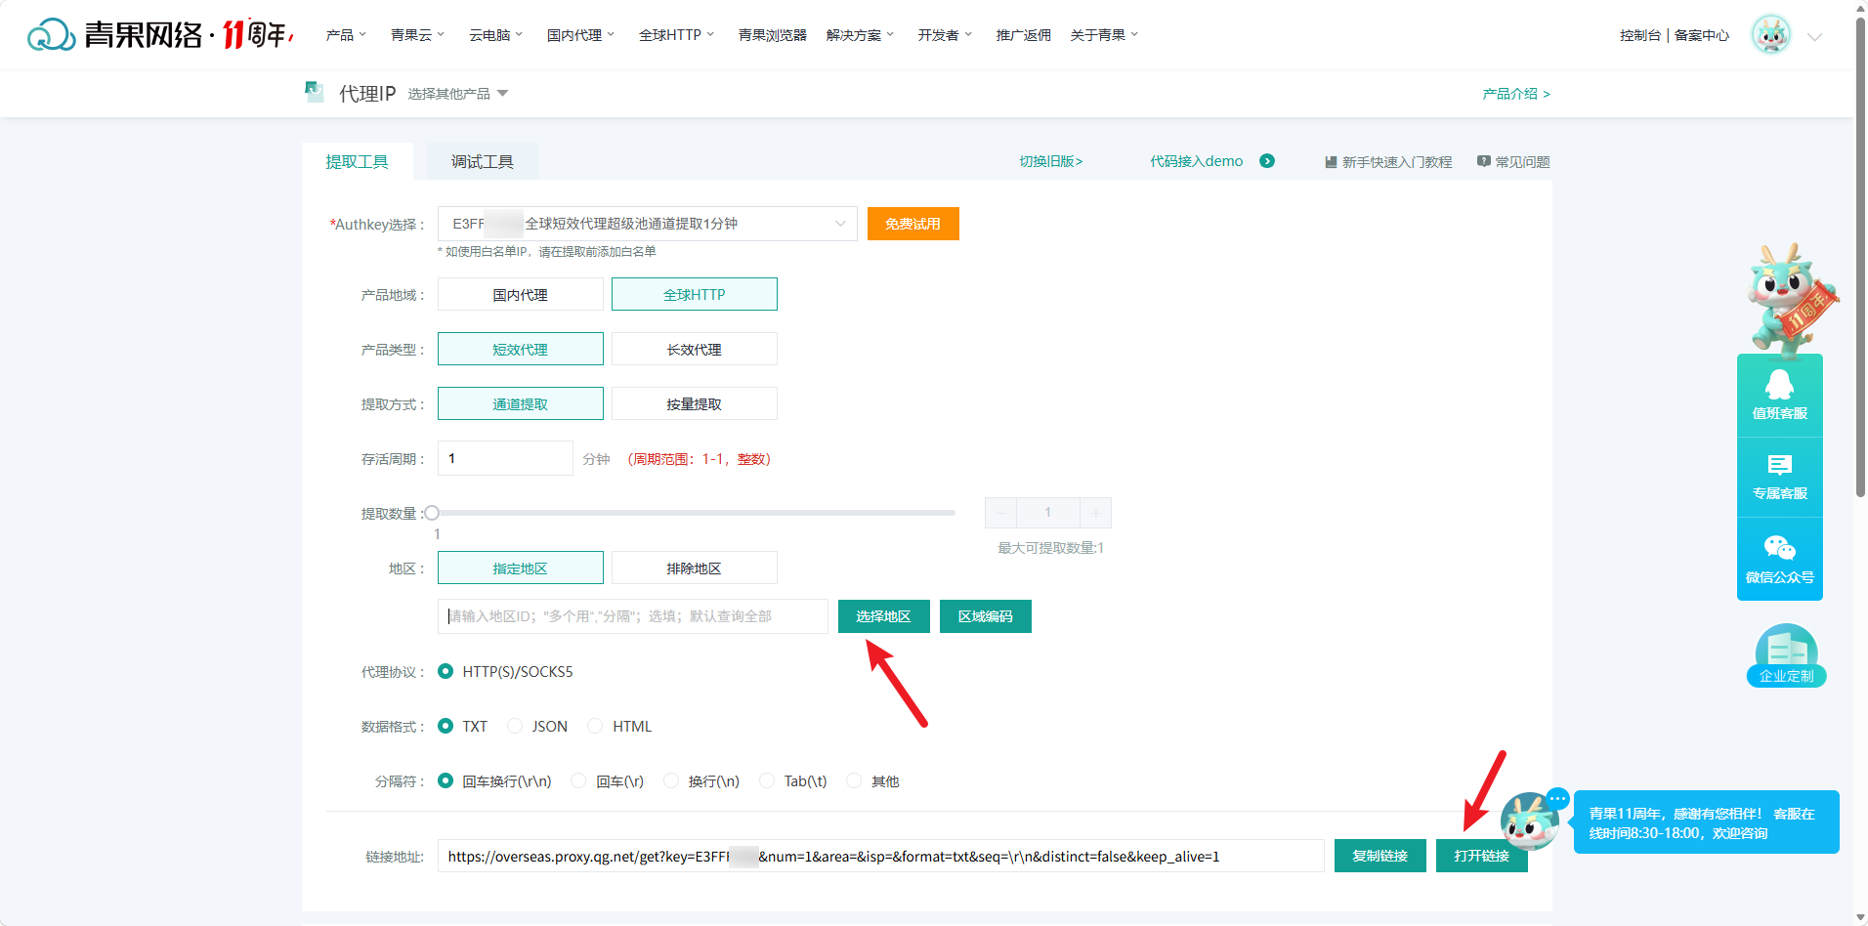Select 短效代理 product type

click(x=520, y=349)
